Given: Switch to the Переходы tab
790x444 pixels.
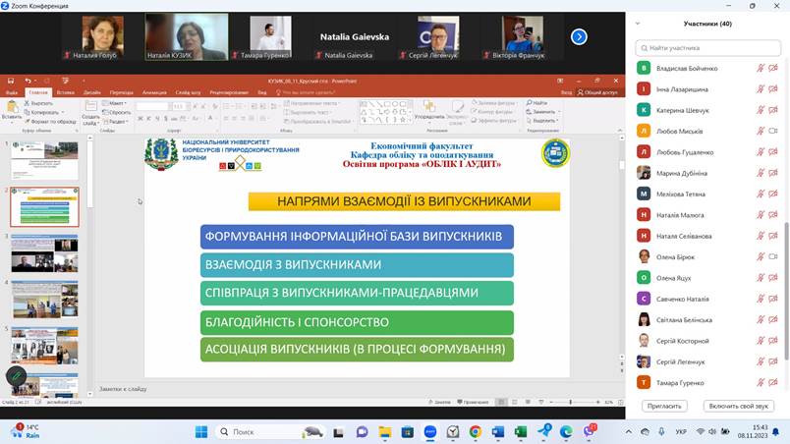Looking at the screenshot, I should [x=122, y=92].
